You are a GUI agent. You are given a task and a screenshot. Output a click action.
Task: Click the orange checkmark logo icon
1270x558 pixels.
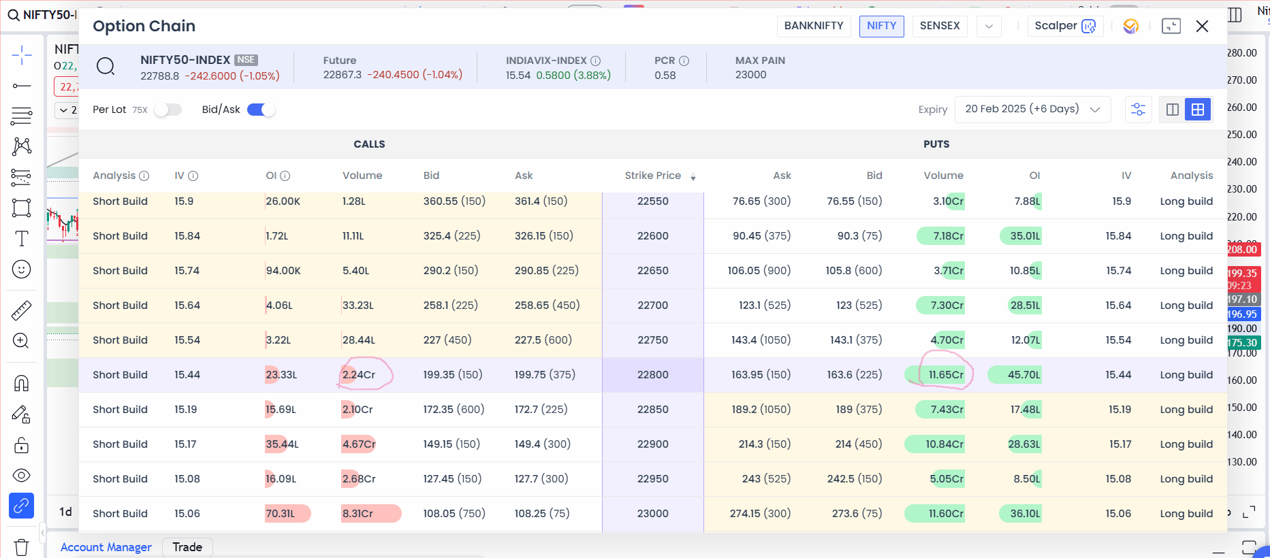pos(1131,26)
